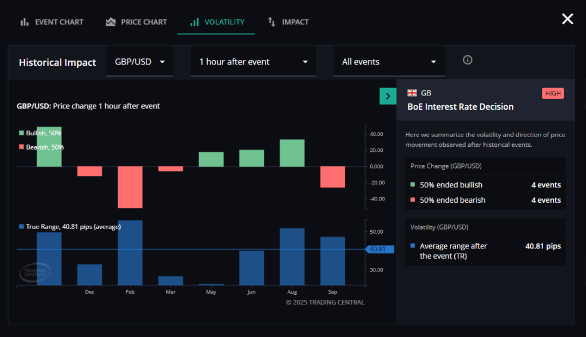Switch to the Event Chart tab
The height and width of the screenshot is (337, 586).
(58, 22)
